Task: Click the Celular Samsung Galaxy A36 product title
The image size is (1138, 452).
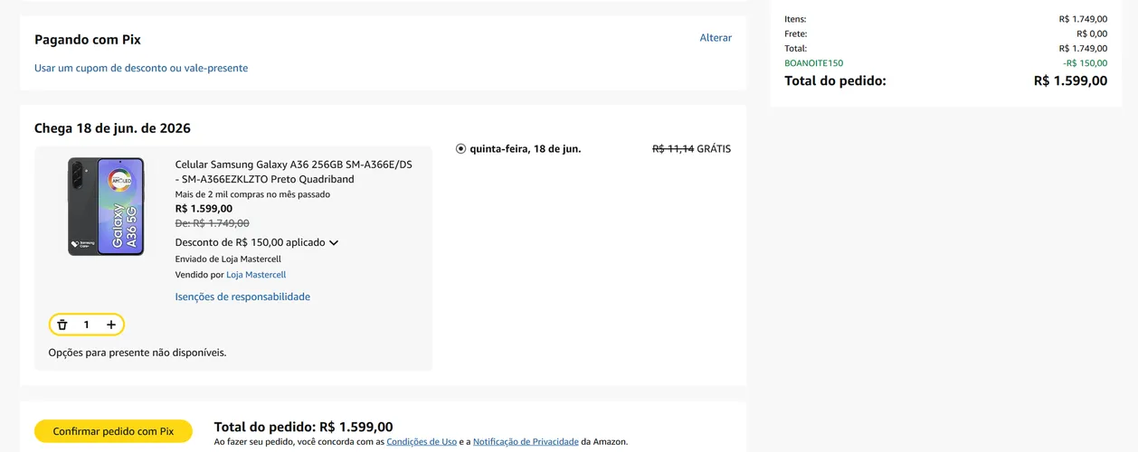Action: [293, 172]
